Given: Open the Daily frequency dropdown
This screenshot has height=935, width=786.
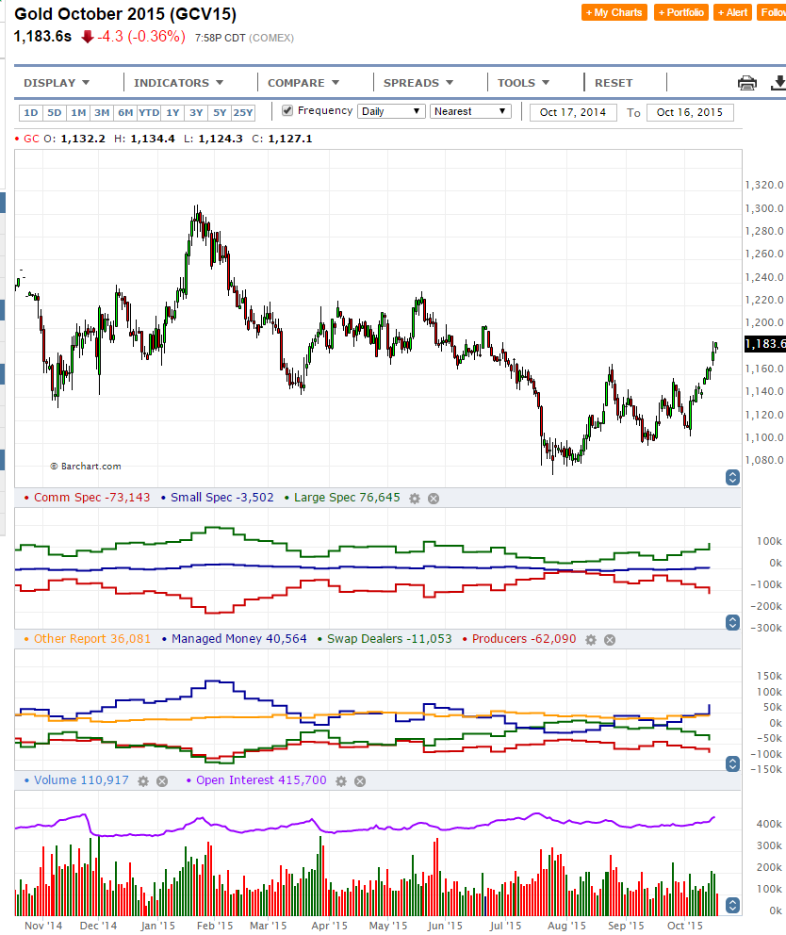Looking at the screenshot, I should click(x=391, y=111).
